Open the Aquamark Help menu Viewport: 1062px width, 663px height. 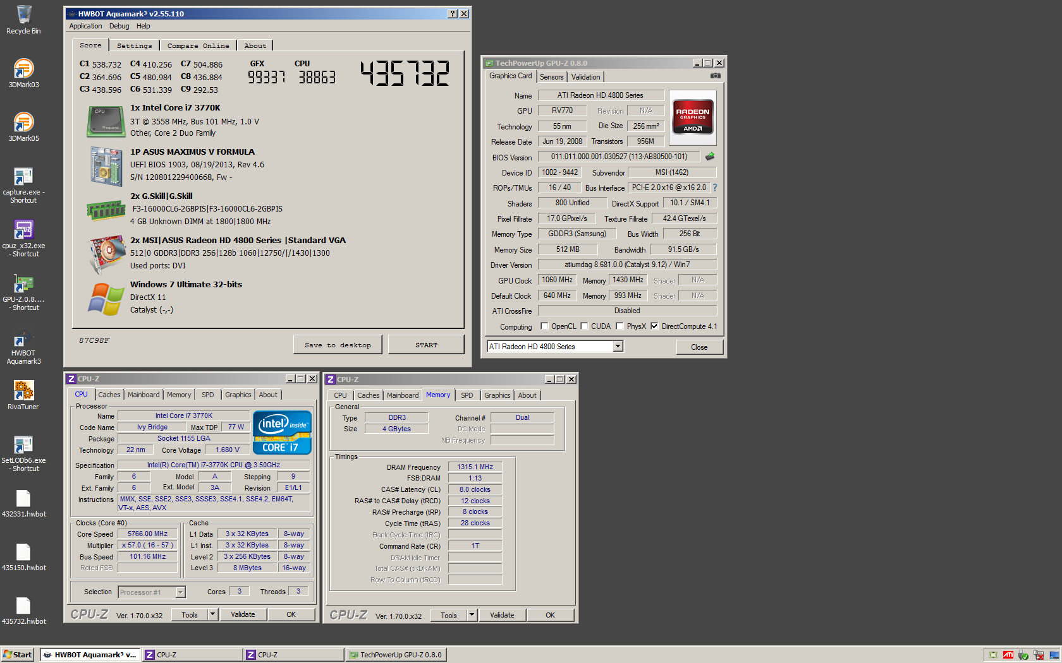[143, 26]
